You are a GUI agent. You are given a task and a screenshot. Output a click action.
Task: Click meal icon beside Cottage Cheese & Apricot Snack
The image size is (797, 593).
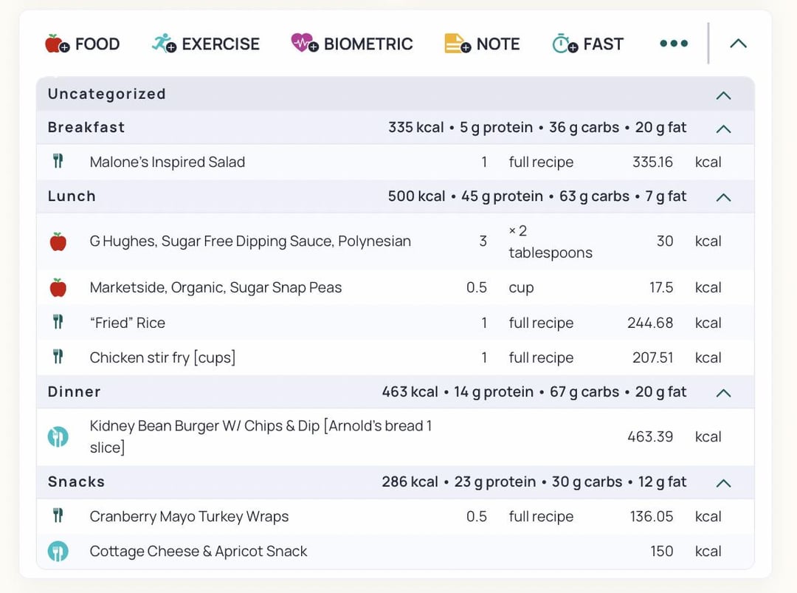point(58,552)
